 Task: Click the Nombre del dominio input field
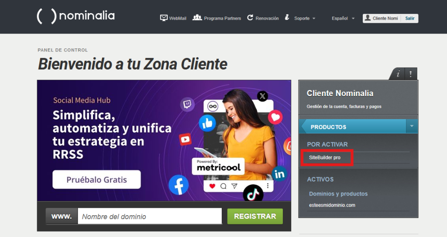point(150,216)
